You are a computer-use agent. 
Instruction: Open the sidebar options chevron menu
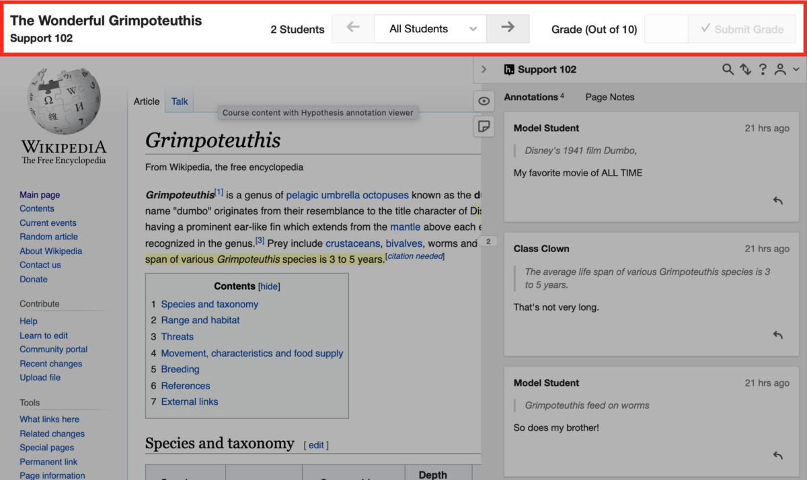[x=796, y=69]
